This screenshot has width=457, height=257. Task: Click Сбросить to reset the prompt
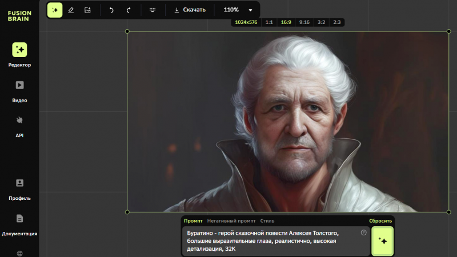pyautogui.click(x=380, y=221)
